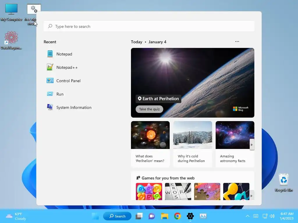The height and width of the screenshot is (223, 298).
Task: Show hidden system tray icons
Action: pos(247,216)
